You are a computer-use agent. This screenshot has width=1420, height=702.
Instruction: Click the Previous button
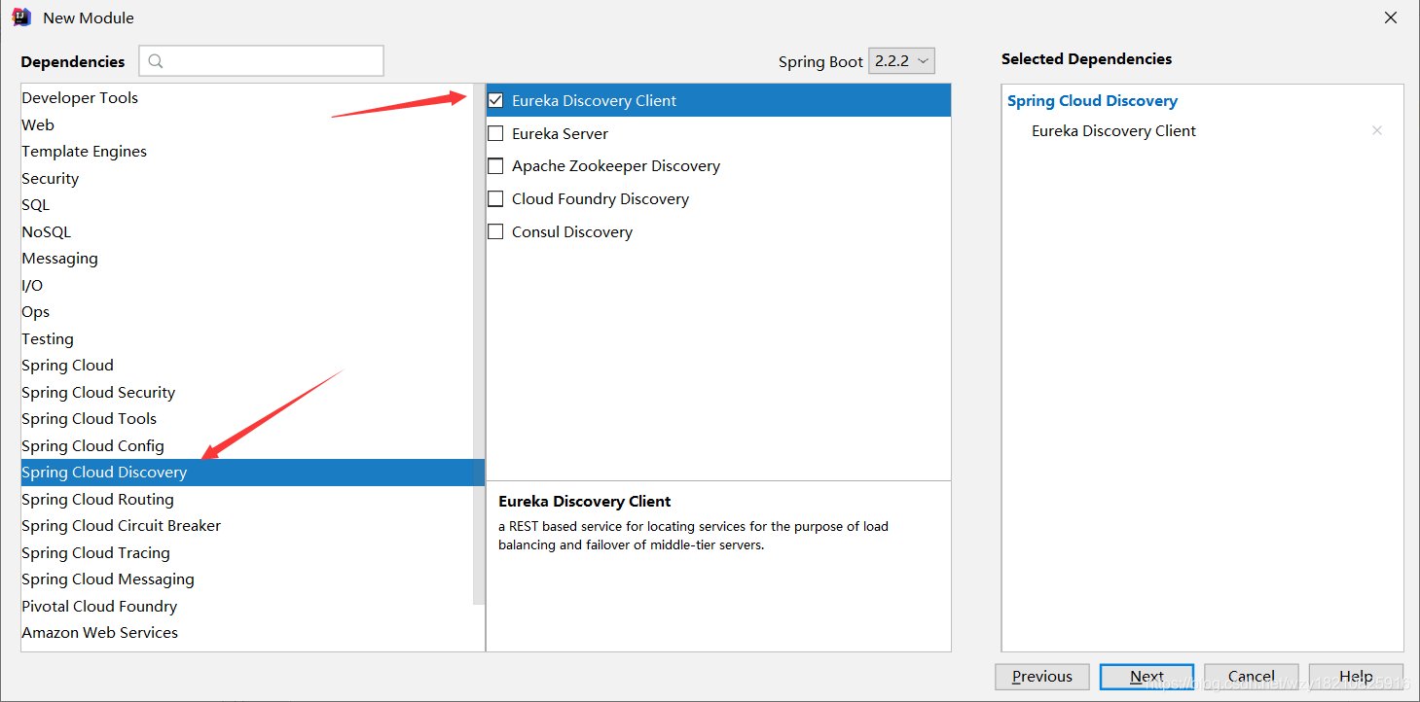1041,677
